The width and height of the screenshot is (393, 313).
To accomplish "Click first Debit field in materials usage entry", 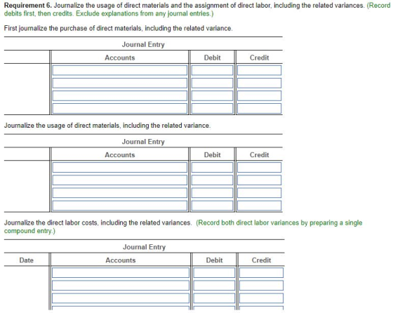I will (x=212, y=168).
